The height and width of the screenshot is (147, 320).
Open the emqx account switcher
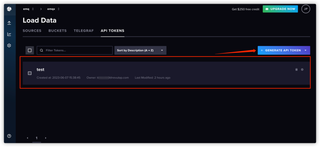coord(53,9)
